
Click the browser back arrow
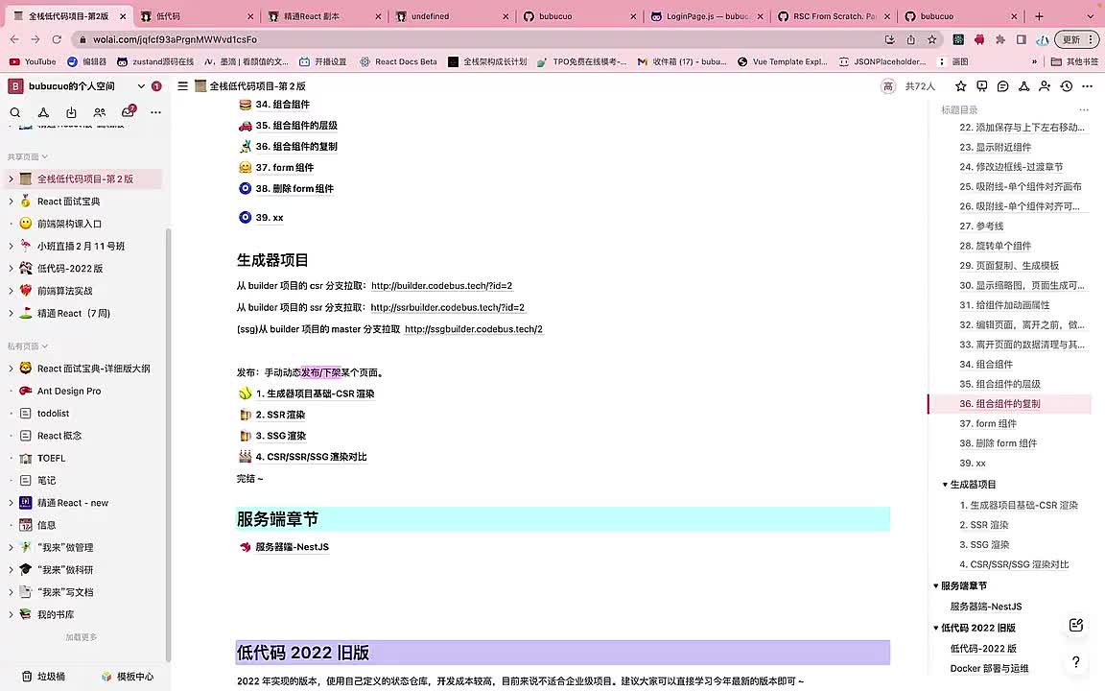click(14, 39)
